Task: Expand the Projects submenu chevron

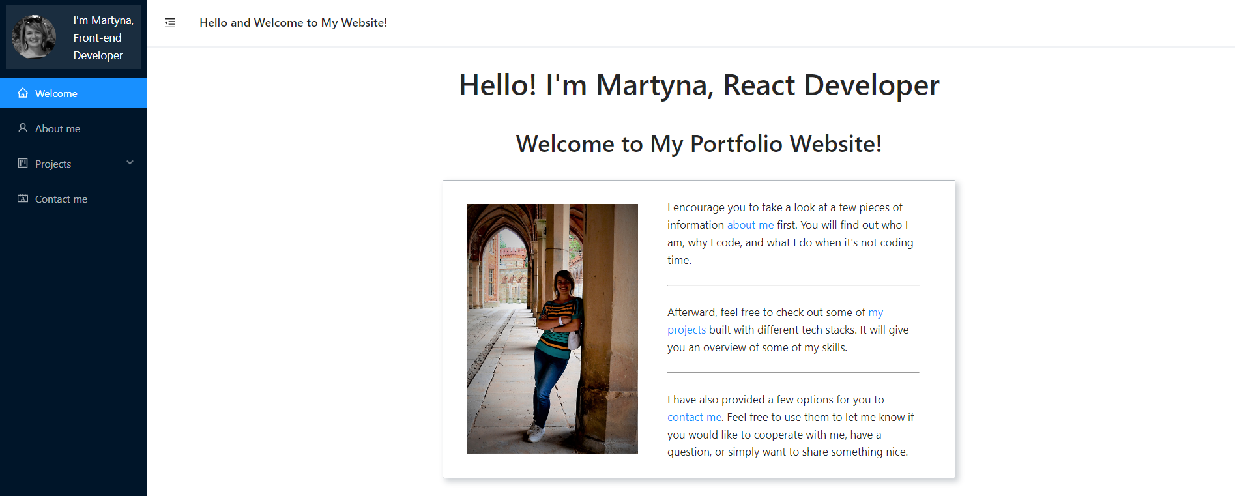Action: (130, 163)
